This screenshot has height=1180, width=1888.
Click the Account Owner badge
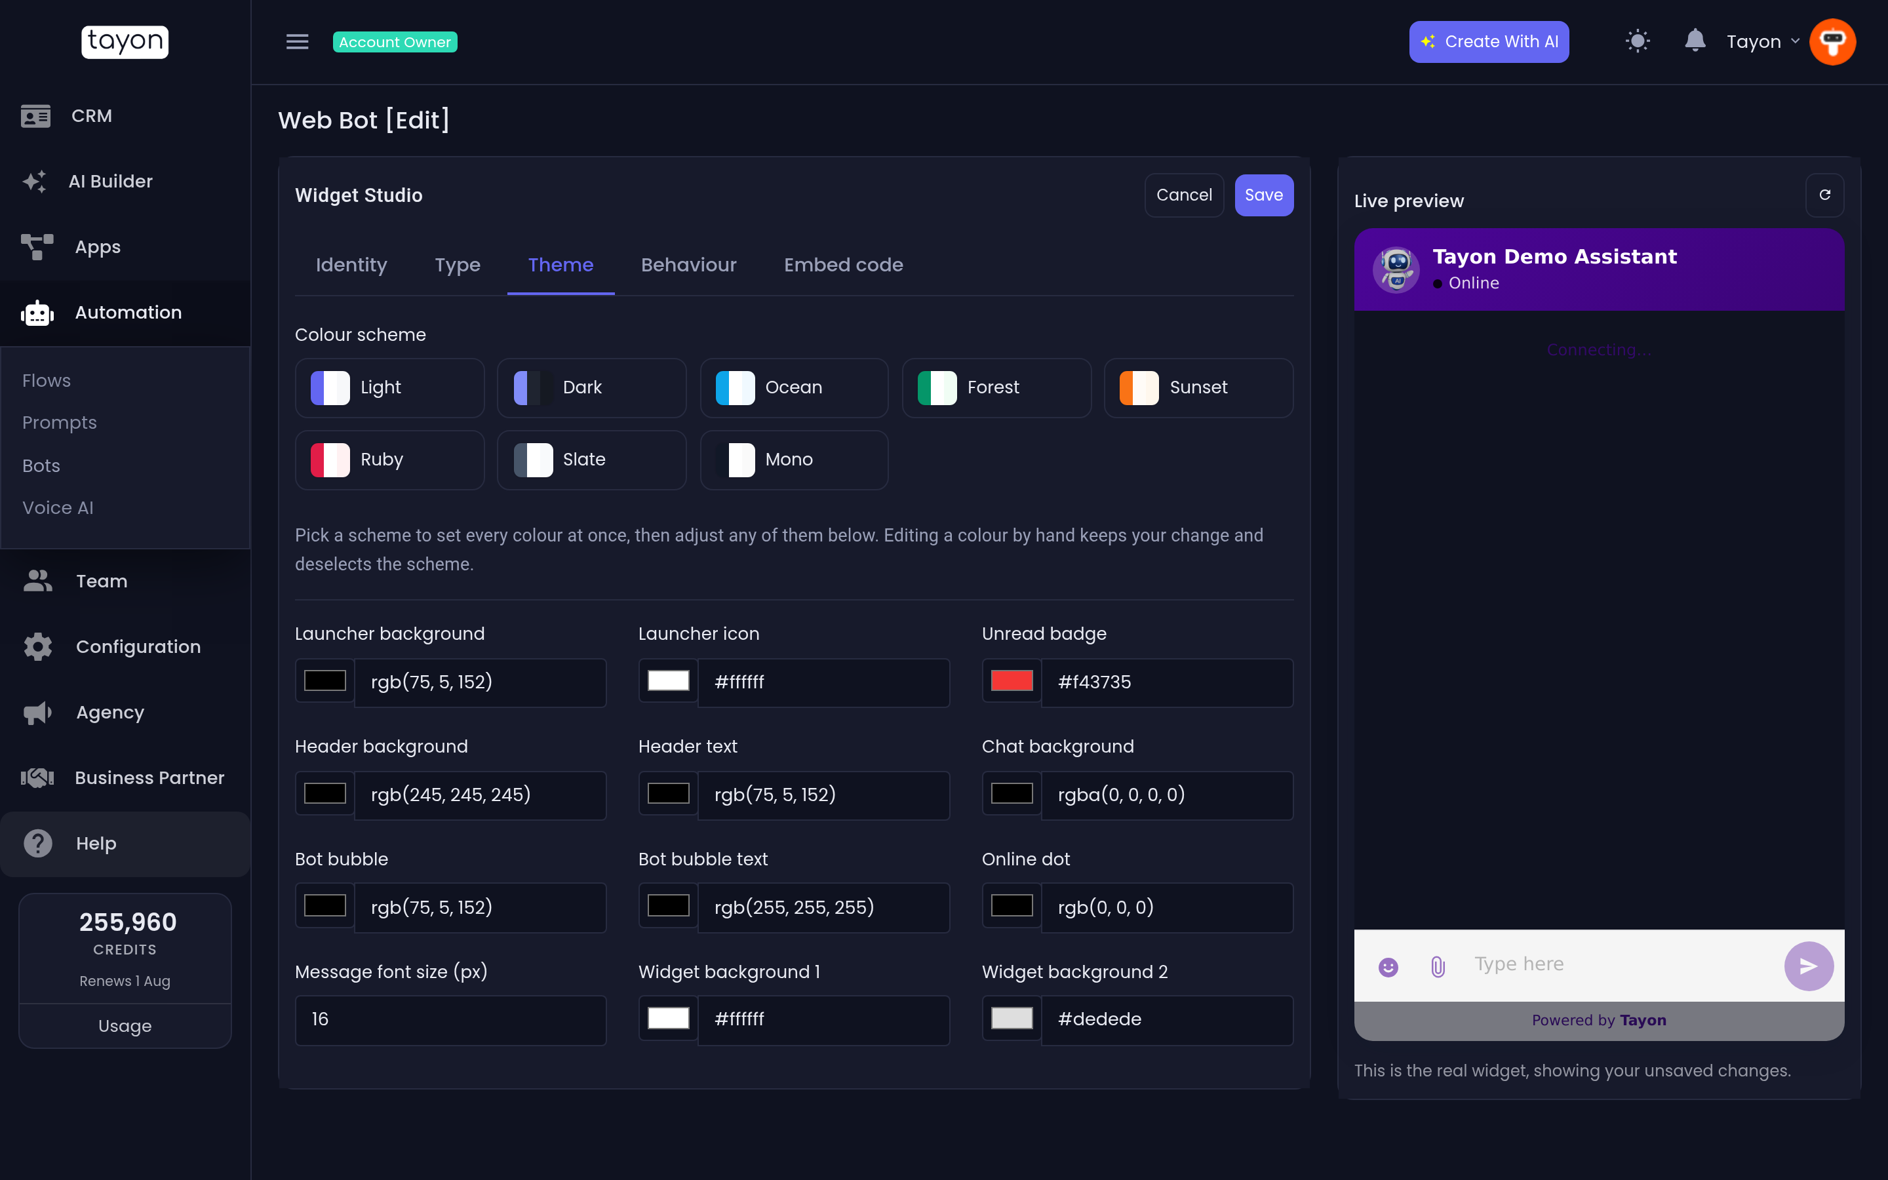coord(395,42)
